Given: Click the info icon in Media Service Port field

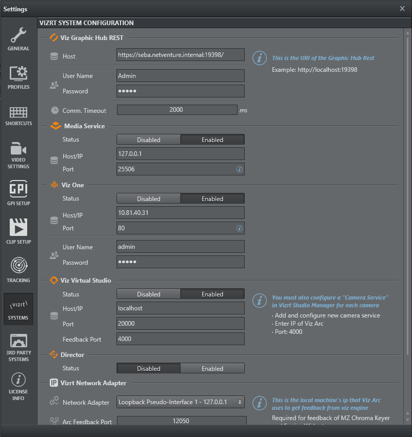Looking at the screenshot, I should tap(239, 169).
